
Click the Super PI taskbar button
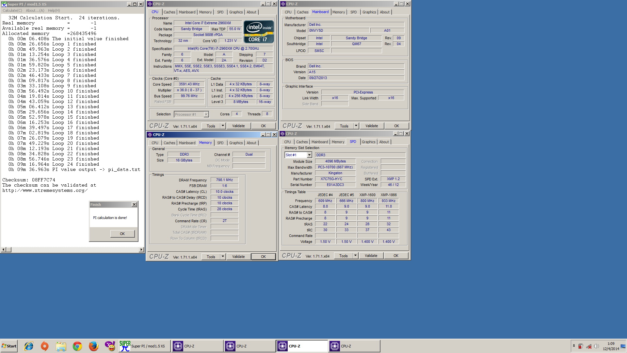click(144, 346)
